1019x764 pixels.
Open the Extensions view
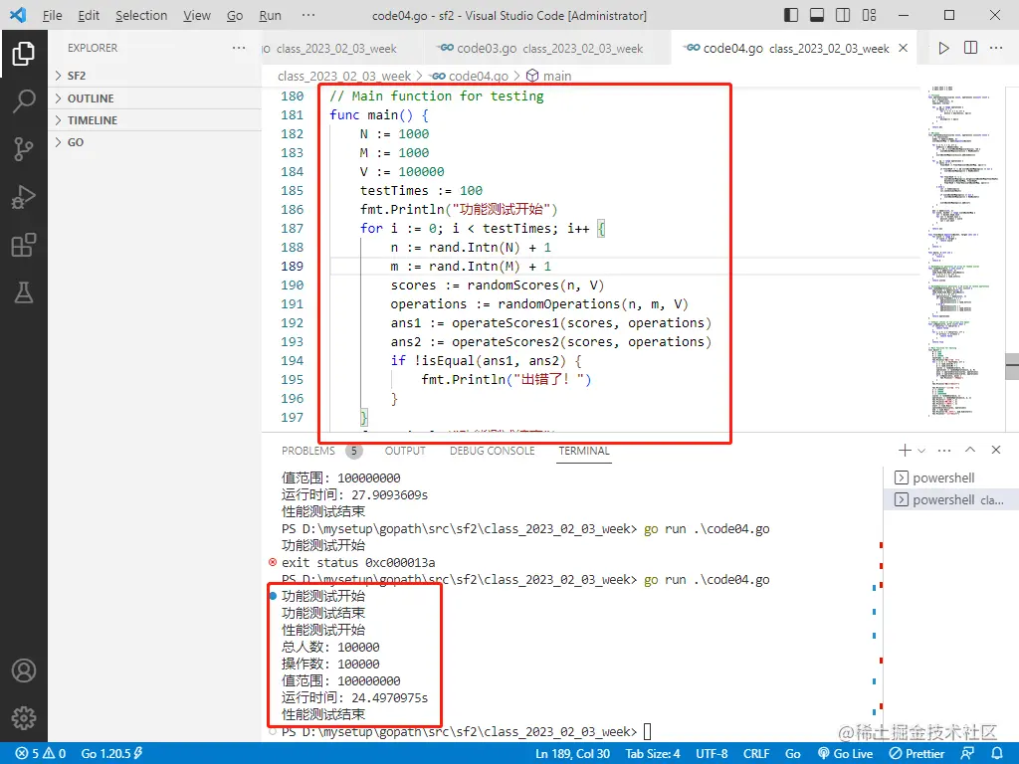pos(24,245)
